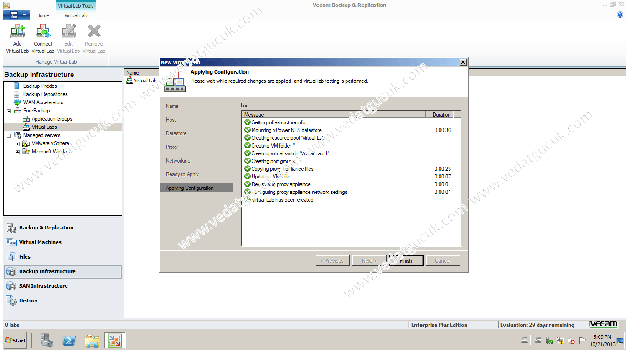
Task: Select the Proxy wizard step
Action: (172, 147)
